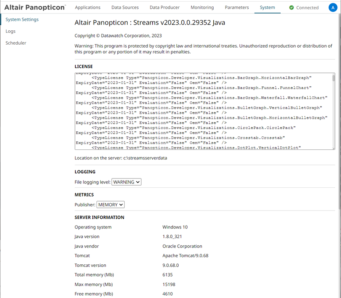This screenshot has width=341, height=298.
Task: Select the System tab
Action: click(x=267, y=8)
